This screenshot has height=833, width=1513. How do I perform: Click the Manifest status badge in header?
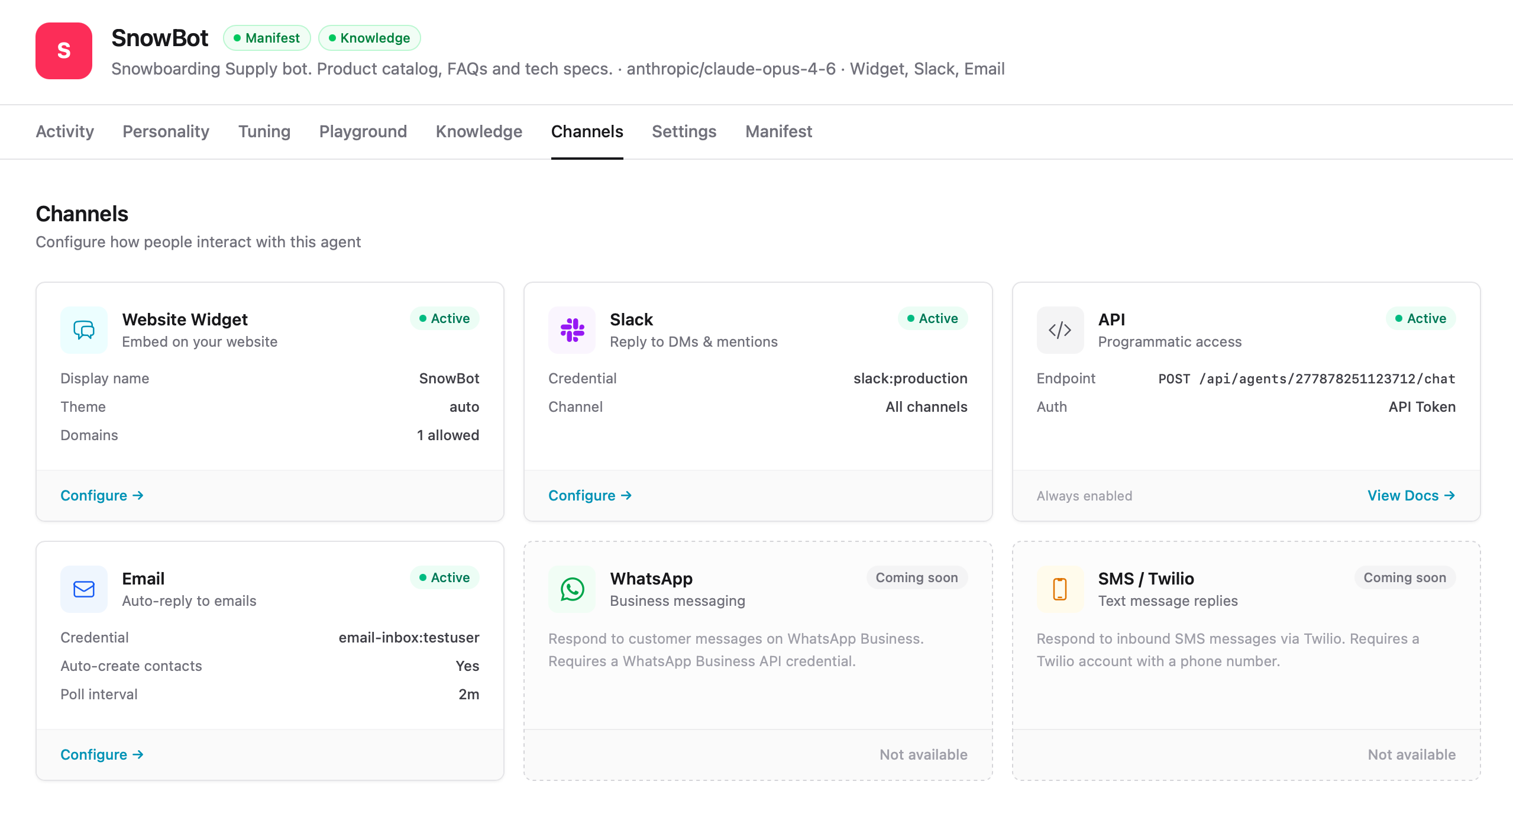coord(267,38)
